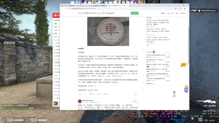Open the first sidebar question about 节日
219x123 pixels.
[x=156, y=55]
